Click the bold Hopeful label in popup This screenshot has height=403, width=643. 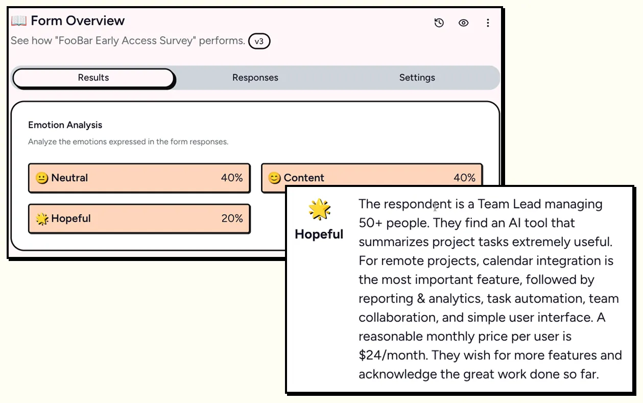[319, 234]
